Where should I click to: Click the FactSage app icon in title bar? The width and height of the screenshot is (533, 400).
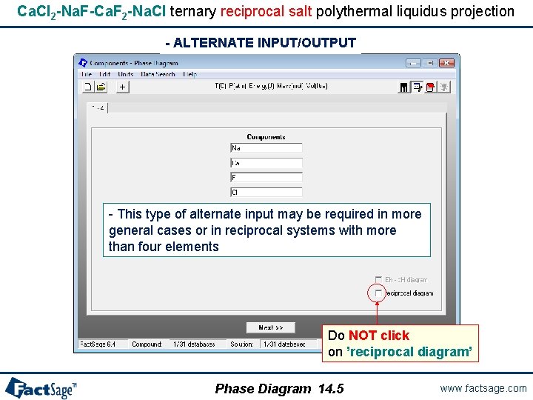click(83, 63)
